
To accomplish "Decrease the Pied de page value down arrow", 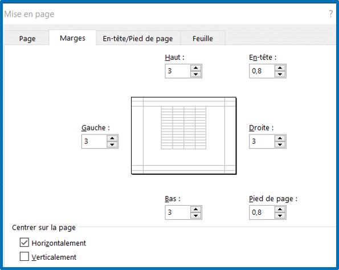I will (x=280, y=215).
